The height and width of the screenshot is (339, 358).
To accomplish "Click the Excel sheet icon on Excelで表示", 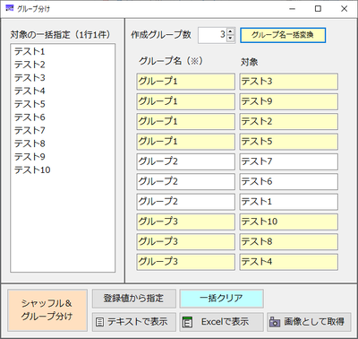I will (x=187, y=322).
